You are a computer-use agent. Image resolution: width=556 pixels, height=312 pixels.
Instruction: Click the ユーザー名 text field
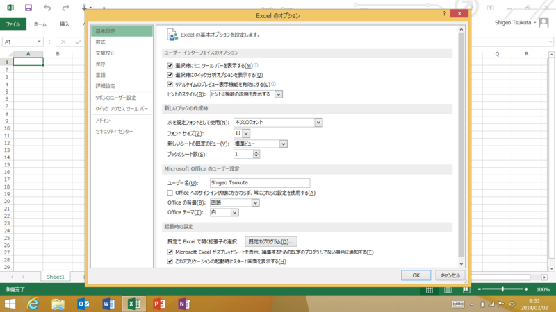point(260,183)
